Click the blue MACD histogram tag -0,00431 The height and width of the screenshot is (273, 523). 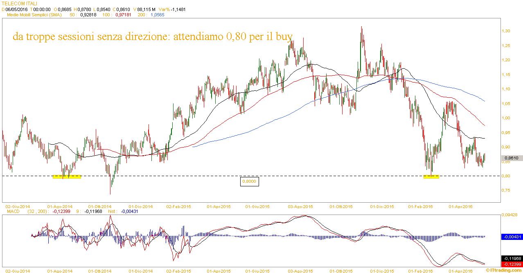512,237
